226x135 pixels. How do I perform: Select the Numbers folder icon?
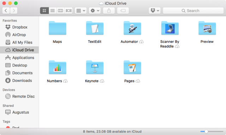pos(58,67)
